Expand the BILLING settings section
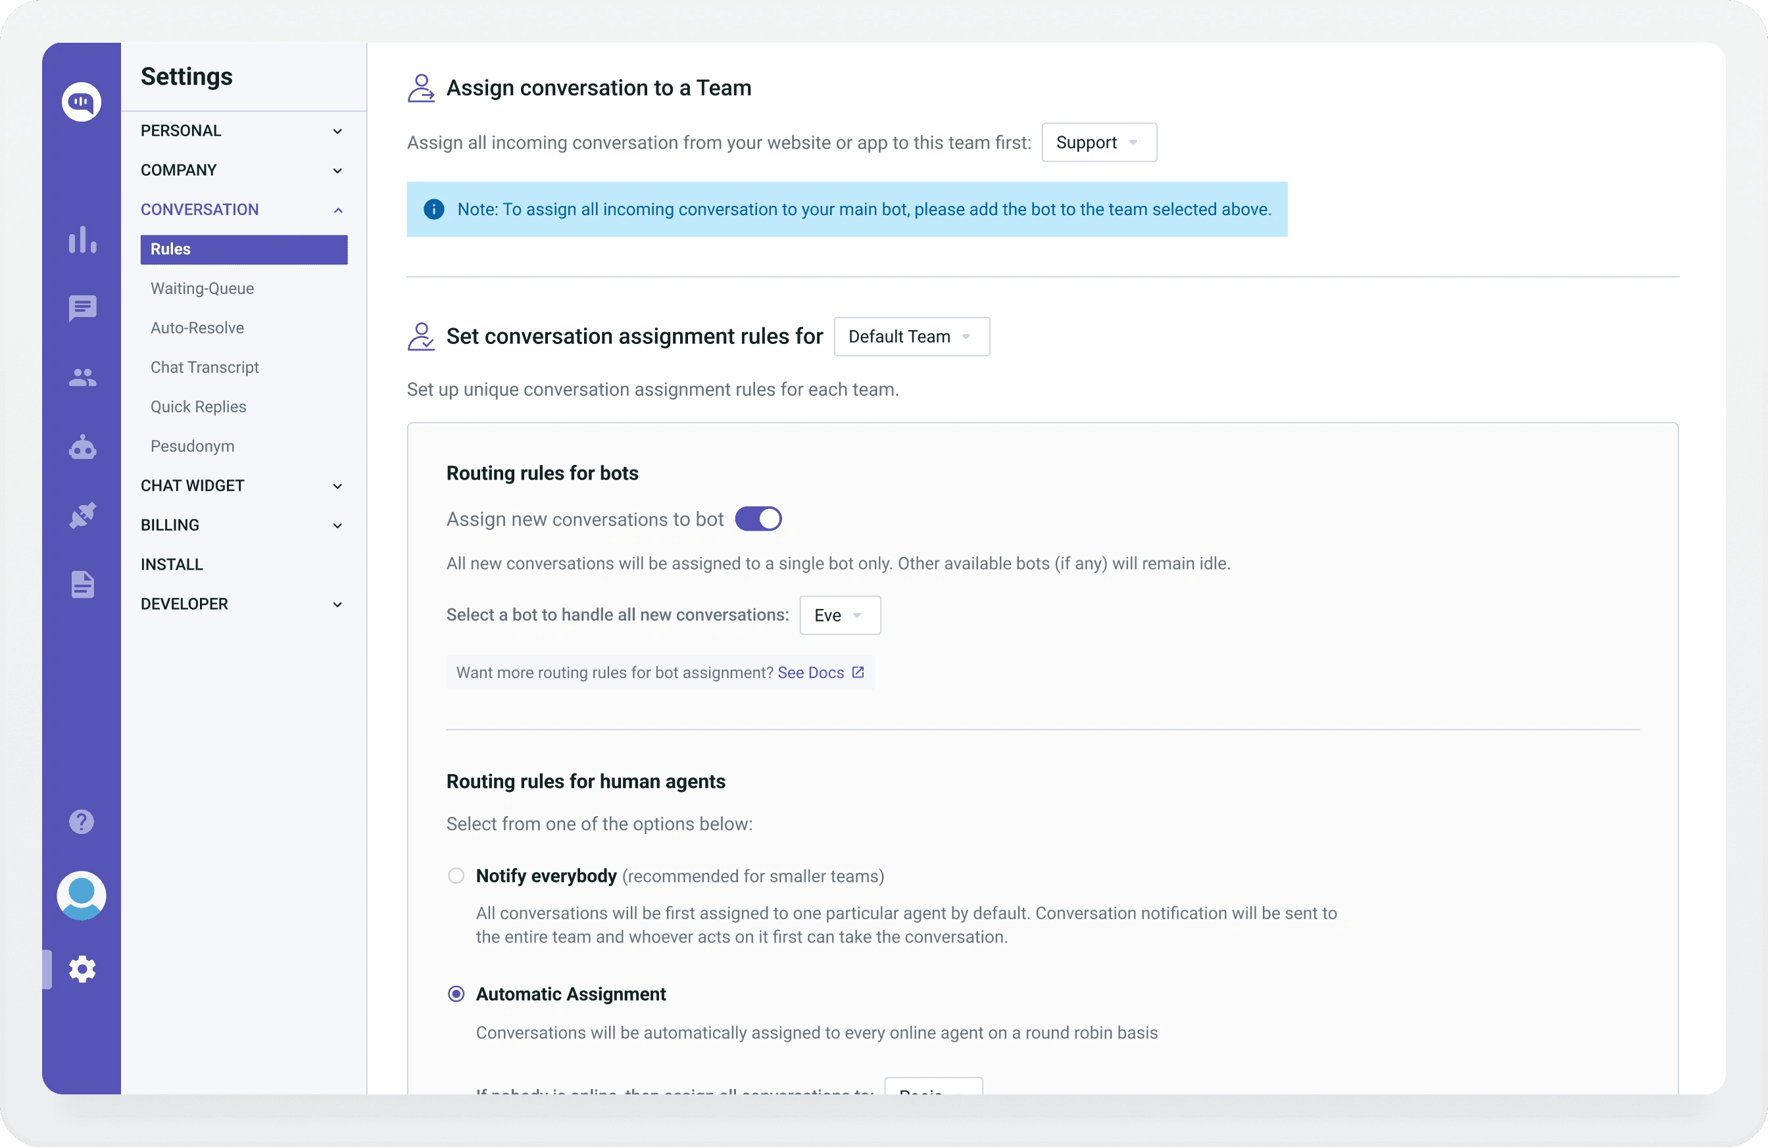 click(x=243, y=525)
